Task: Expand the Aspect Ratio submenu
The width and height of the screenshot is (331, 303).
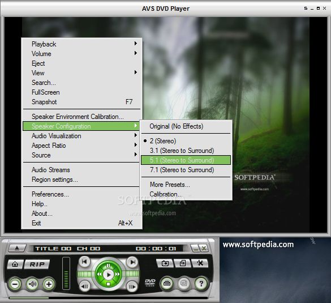Action: (81, 146)
